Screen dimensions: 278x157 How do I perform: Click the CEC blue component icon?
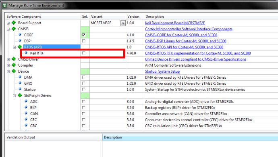click(26, 119)
